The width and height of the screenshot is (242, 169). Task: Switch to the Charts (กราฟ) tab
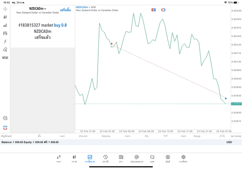pos(74,158)
